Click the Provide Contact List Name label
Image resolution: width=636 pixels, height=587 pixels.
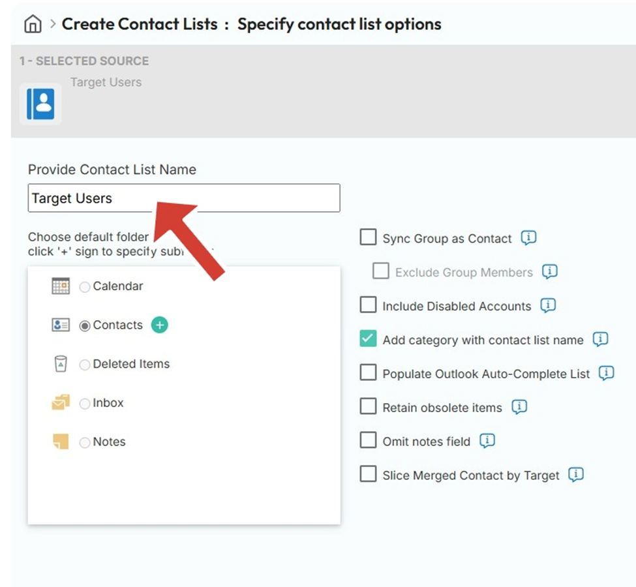[112, 170]
